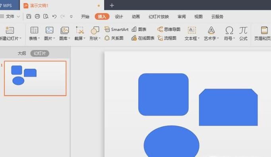This screenshot has width=271, height=157.
Task: Insert an 在线图表 online chart
Action: (143, 38)
